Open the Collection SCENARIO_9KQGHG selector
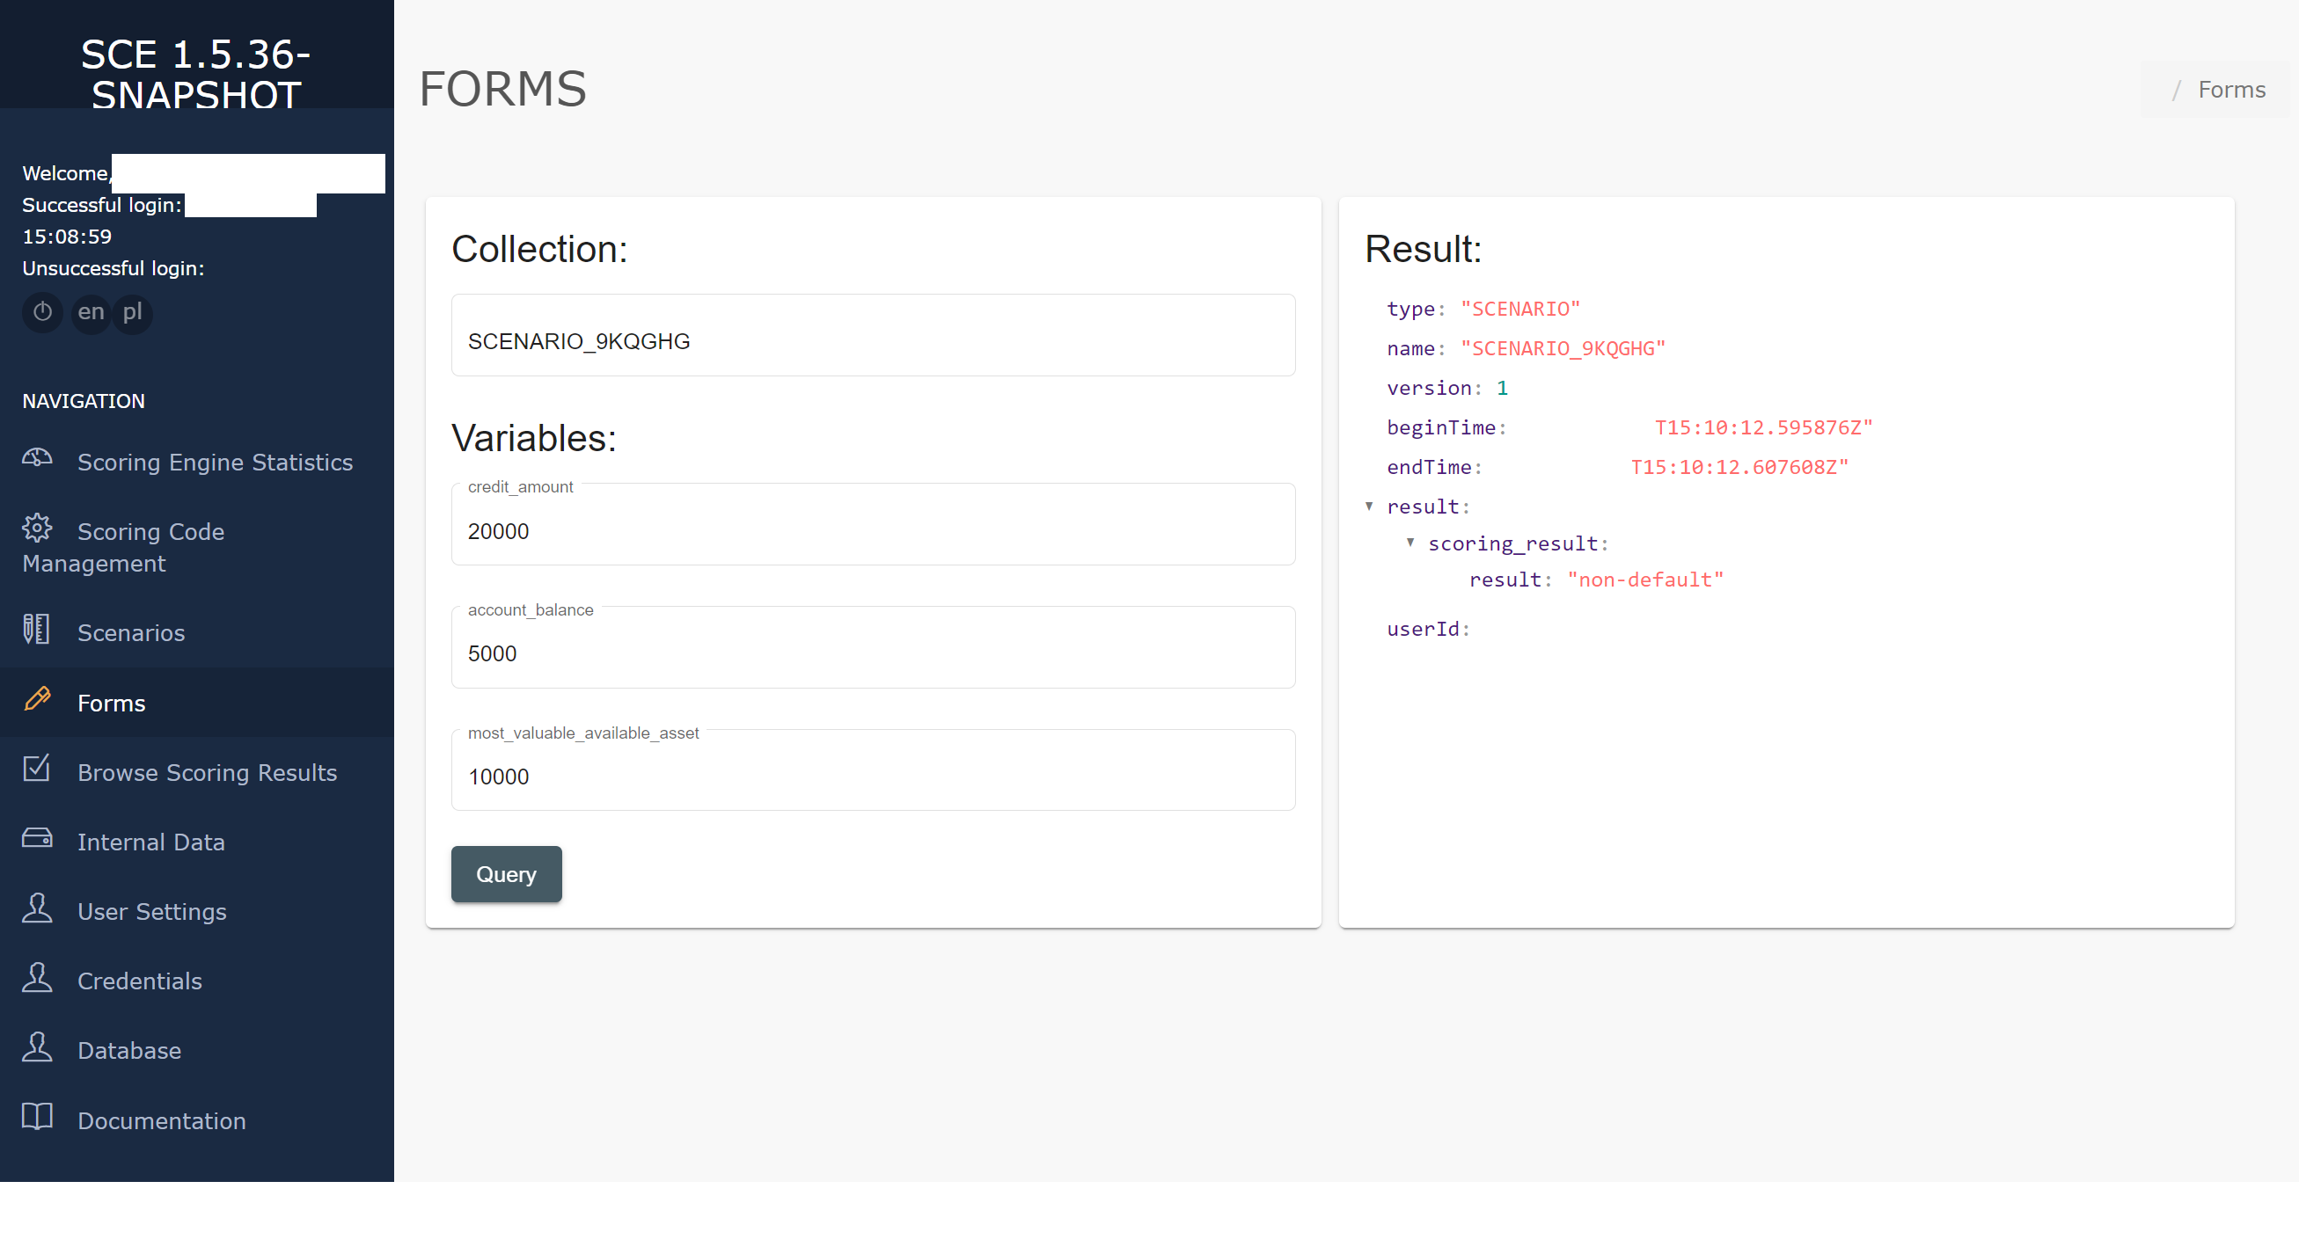This screenshot has width=2299, height=1247. click(873, 340)
